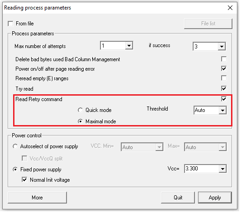Enable the From file checkbox

(10, 24)
